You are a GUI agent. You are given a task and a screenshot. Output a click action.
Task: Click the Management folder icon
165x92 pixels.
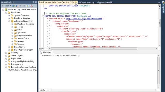tap(9, 64)
